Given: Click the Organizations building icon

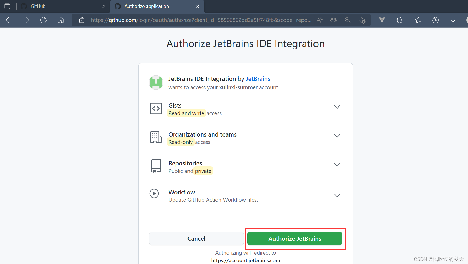Looking at the screenshot, I should (x=156, y=137).
